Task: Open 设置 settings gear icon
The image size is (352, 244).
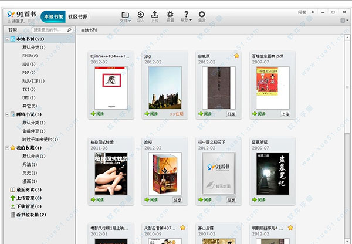Action: tap(170, 17)
